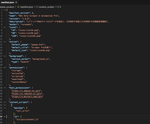
Task: Click the "manifest_version" key text
Action: click(x=19, y=13)
